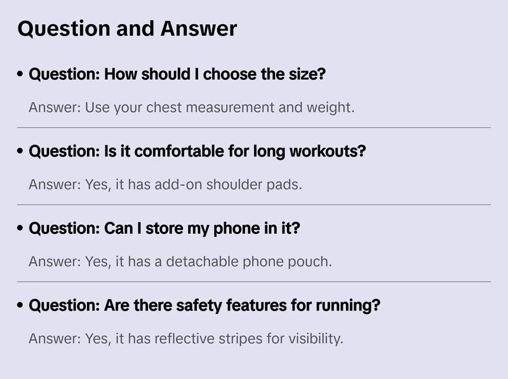Click the divider line below the phone pouch answer
The image size is (508, 379).
point(254,281)
